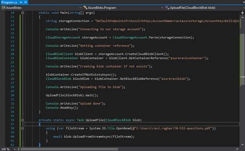This screenshot has width=245, height=151.
Task: Close the Program.cs tab
Action: [x=26, y=2]
